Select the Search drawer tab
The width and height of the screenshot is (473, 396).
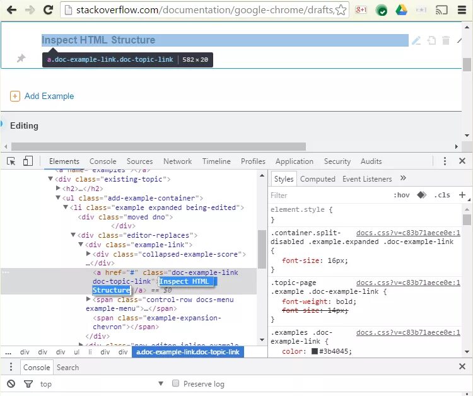[x=67, y=368]
